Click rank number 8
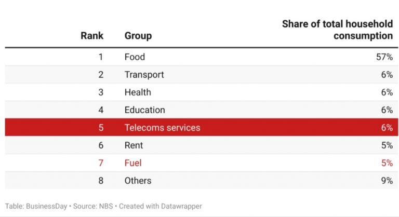 click(x=101, y=181)
